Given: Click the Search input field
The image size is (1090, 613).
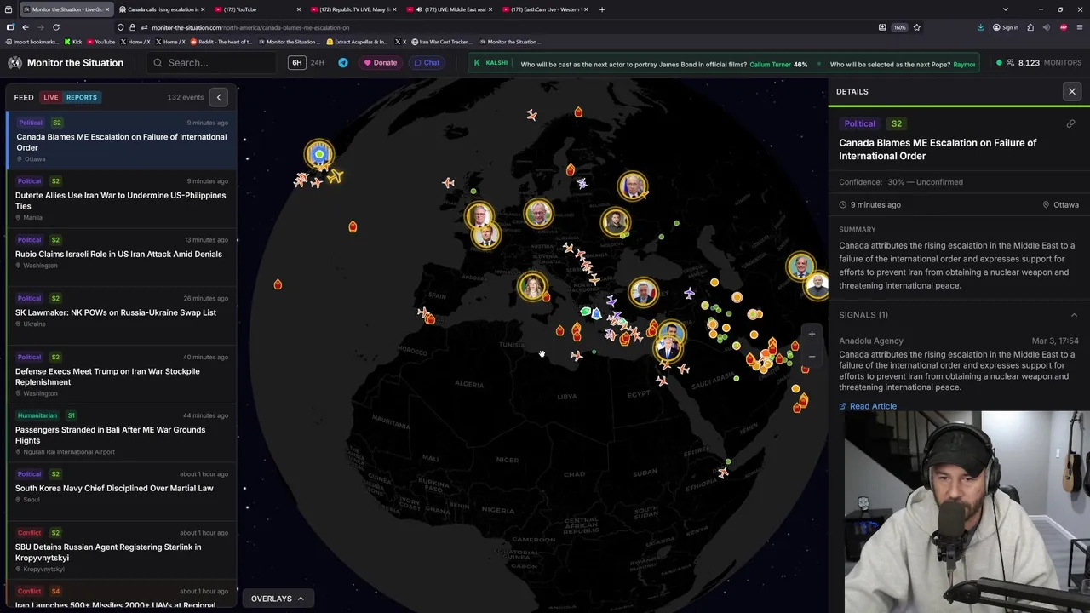Looking at the screenshot, I should point(211,63).
